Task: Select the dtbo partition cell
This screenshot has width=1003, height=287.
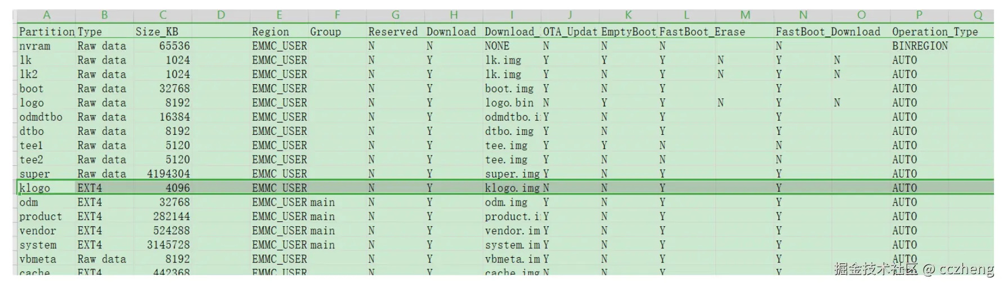Action: (46, 131)
